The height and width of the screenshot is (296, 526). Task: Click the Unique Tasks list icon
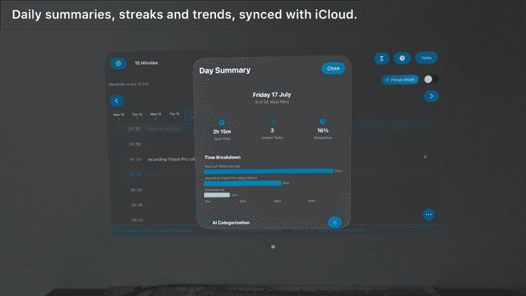pos(272,122)
